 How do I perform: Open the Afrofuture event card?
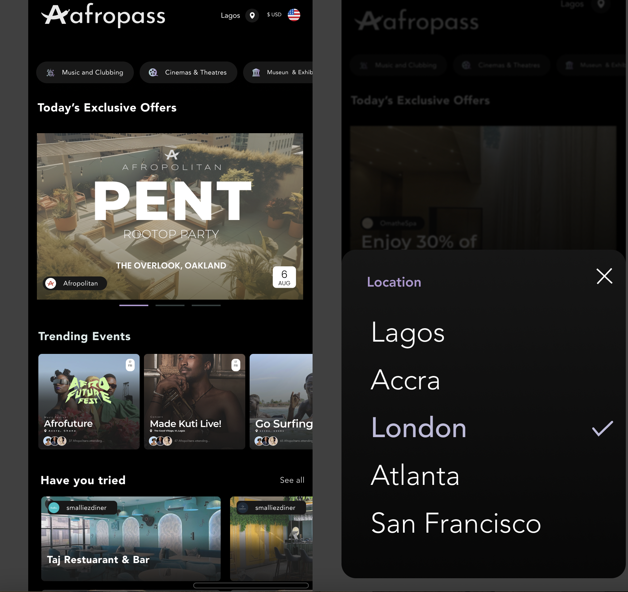click(89, 402)
